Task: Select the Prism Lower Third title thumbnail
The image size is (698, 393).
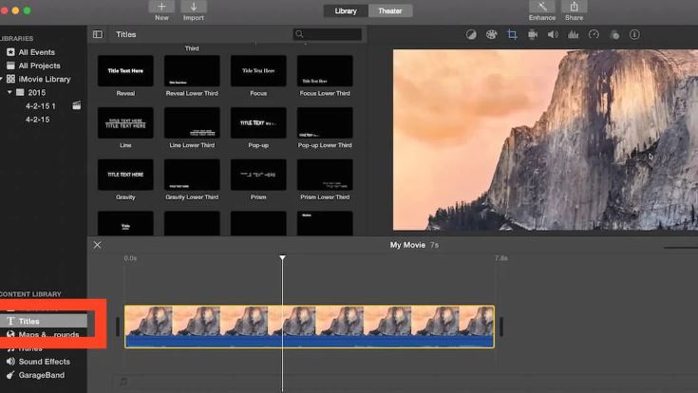Action: click(x=325, y=175)
